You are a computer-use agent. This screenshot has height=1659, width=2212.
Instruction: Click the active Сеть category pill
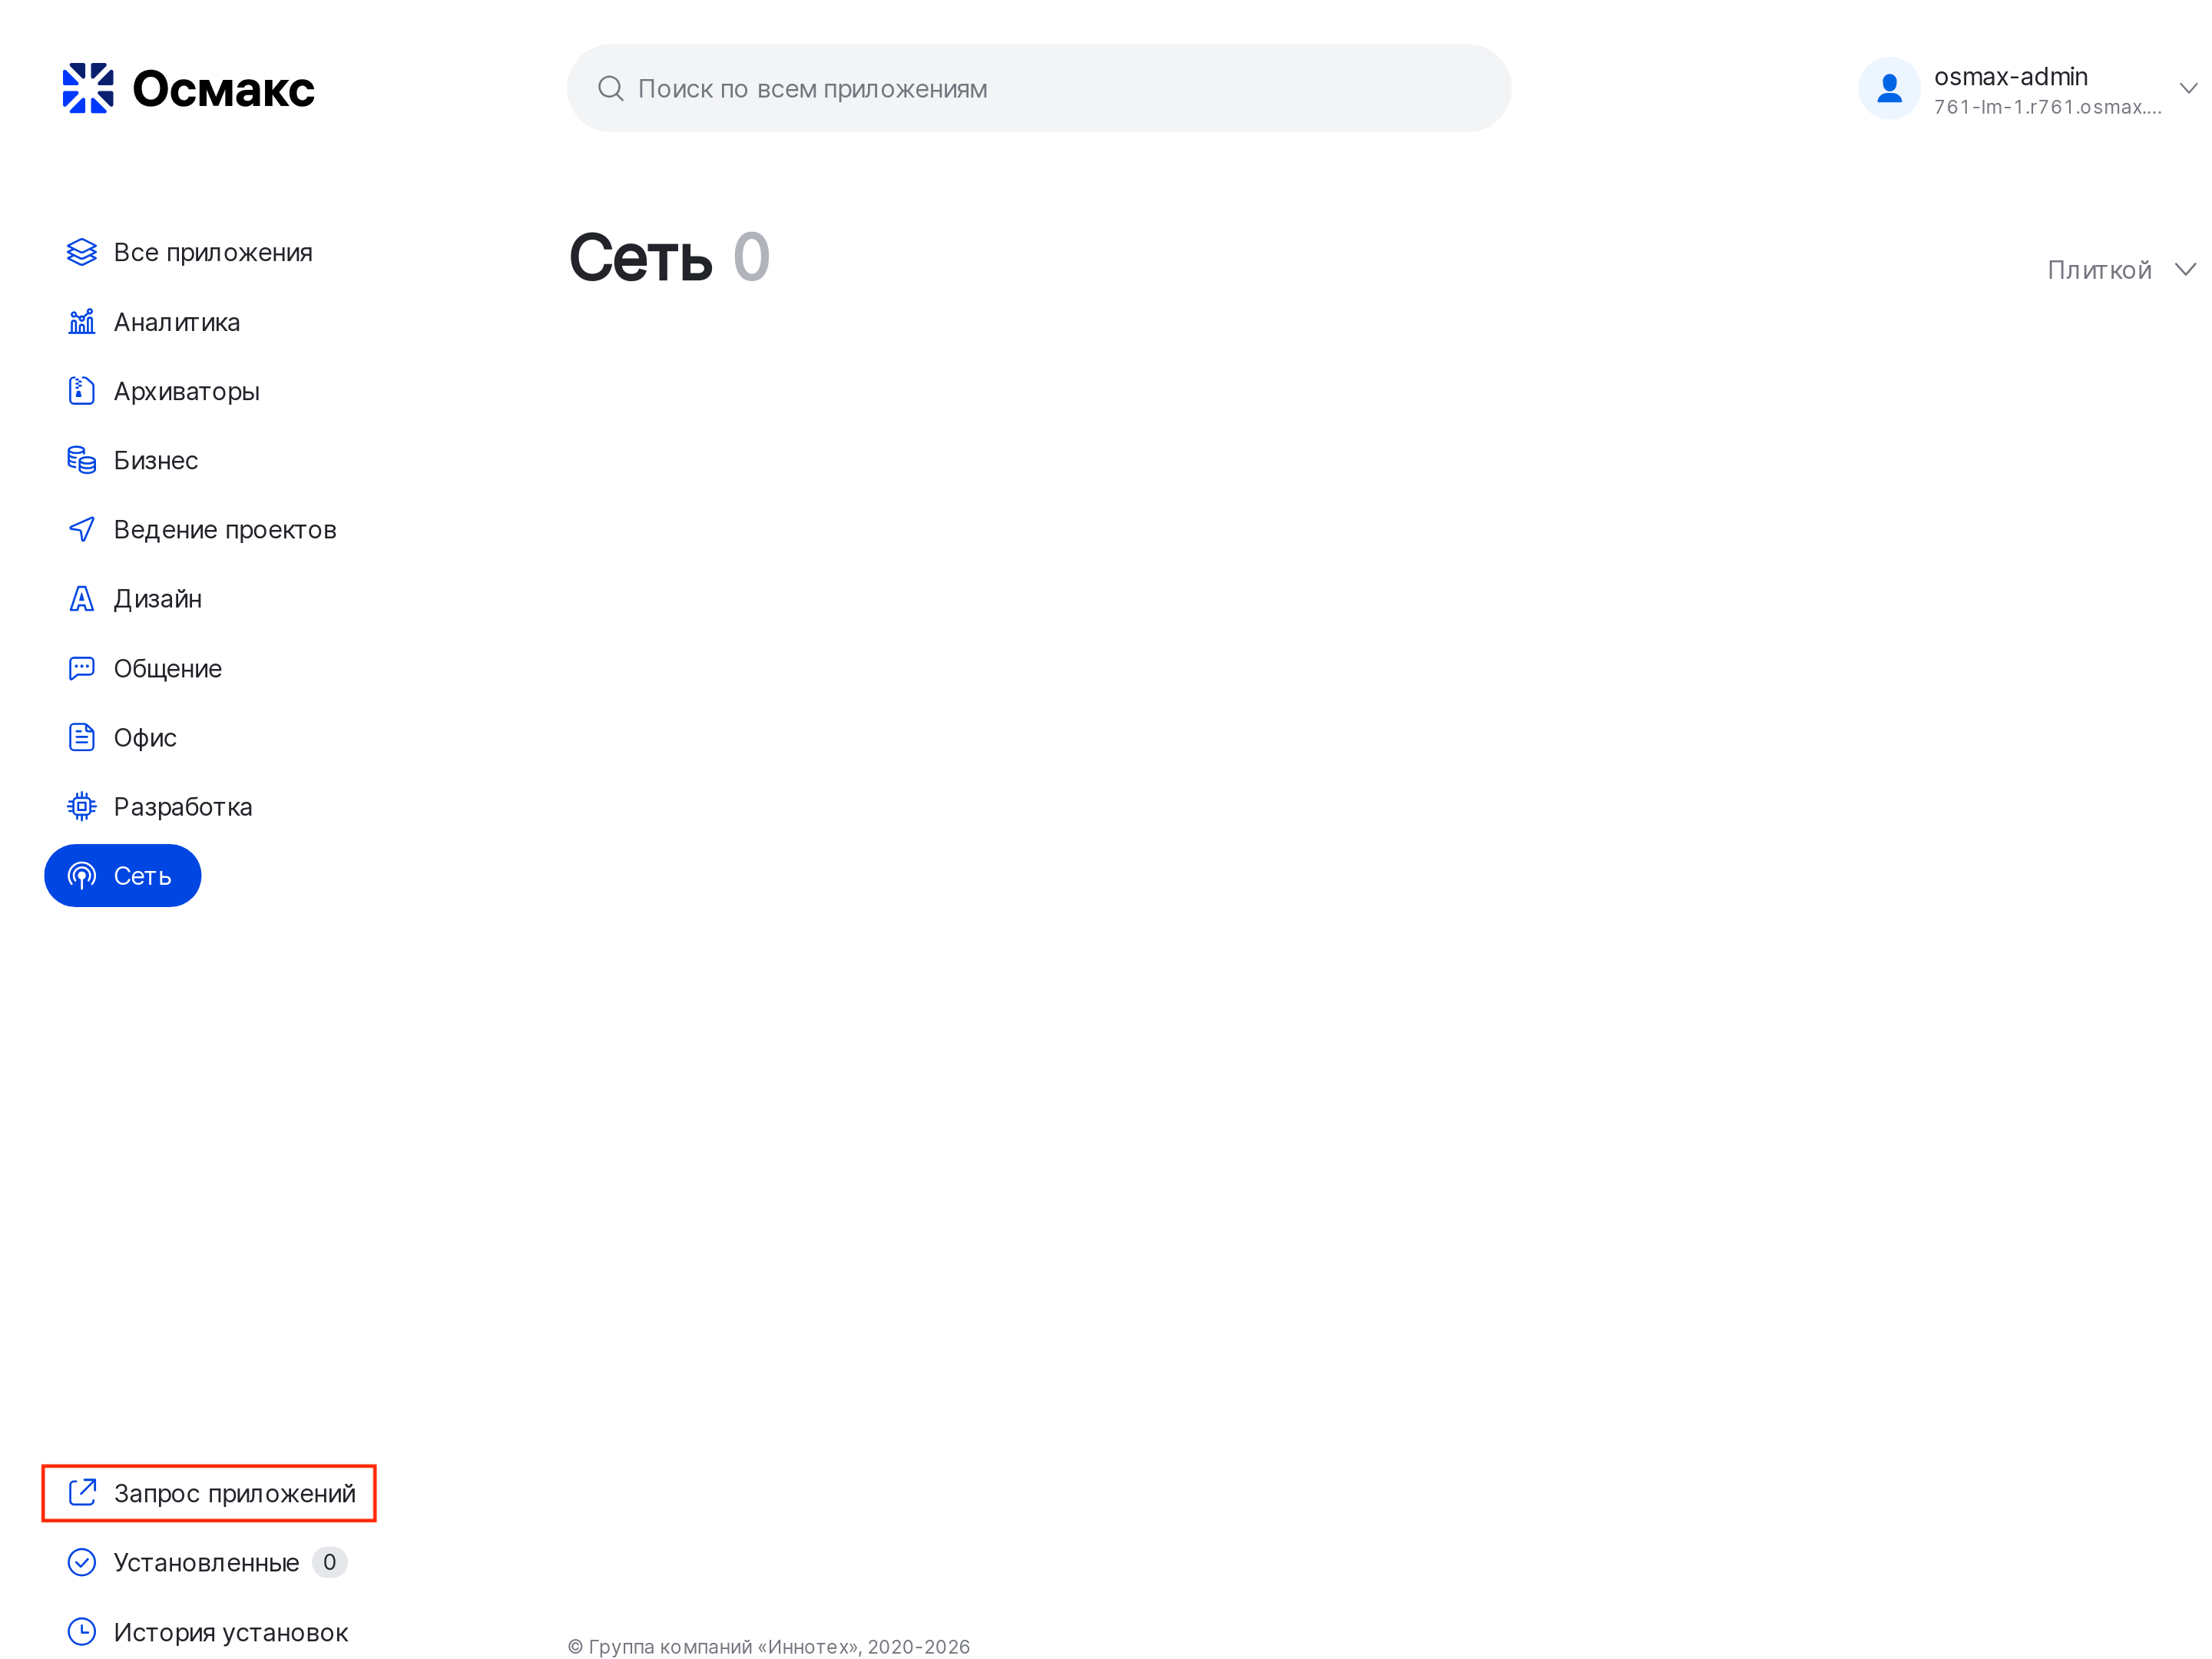(x=123, y=876)
